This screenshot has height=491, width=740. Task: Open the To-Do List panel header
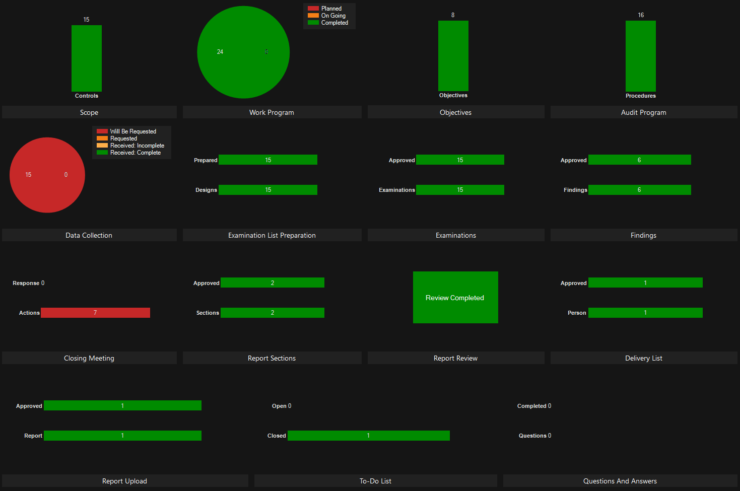click(x=375, y=481)
